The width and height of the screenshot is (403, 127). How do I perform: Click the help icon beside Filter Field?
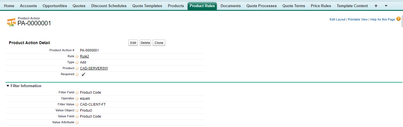click(x=77, y=93)
